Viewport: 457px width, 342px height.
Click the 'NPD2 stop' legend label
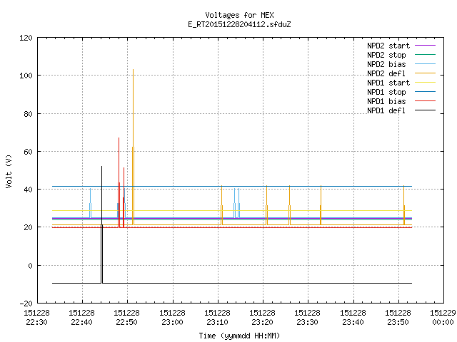click(386, 55)
